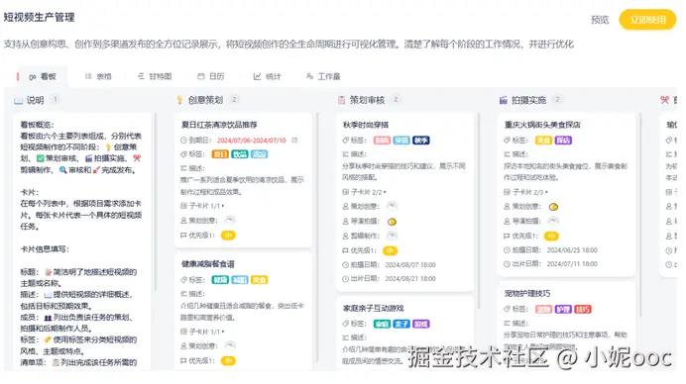The image size is (686, 384).
Task: Open the 家庭亲子互动游戏 card title
Action: [x=373, y=309]
